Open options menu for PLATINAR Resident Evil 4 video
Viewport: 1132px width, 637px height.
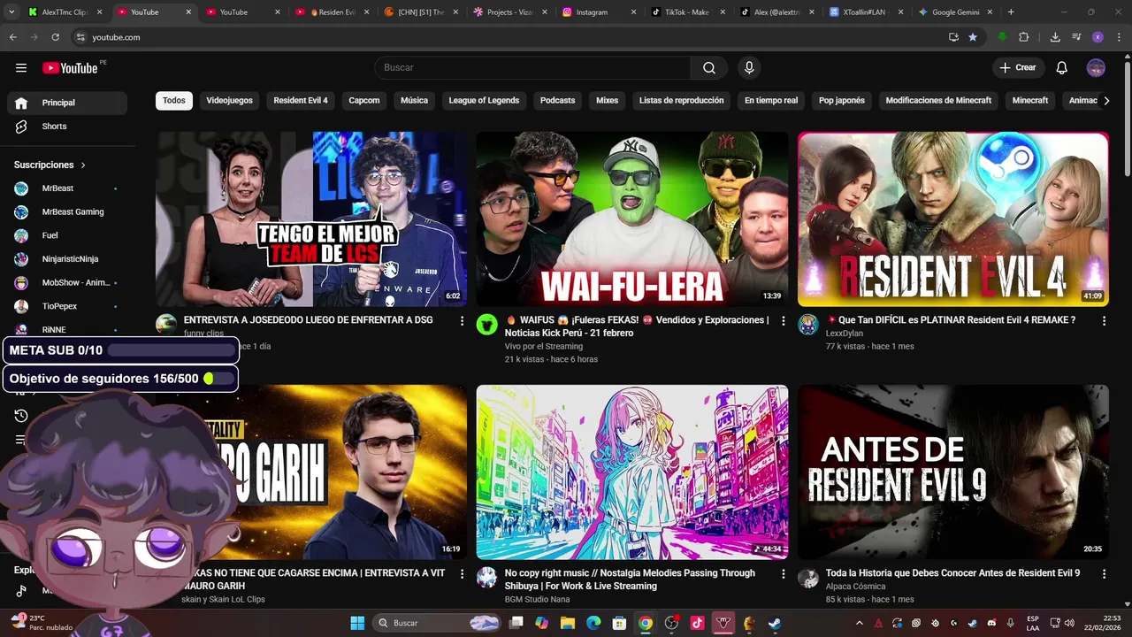click(1104, 321)
